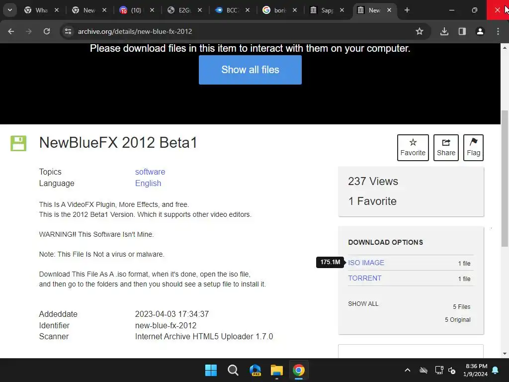Open a new tab with plus button
Image resolution: width=509 pixels, height=382 pixels.
click(x=407, y=10)
